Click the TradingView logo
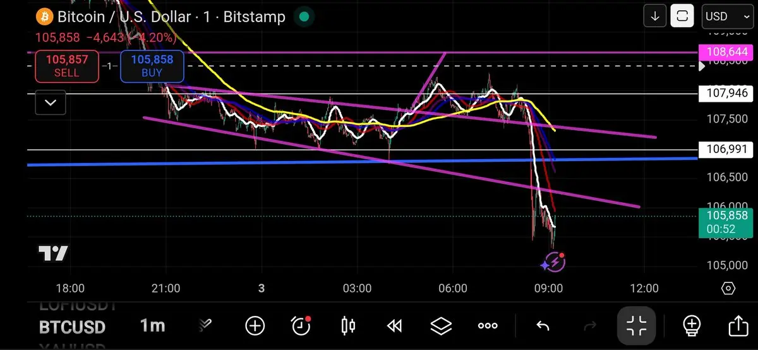Screen dimensions: 758x350 point(52,254)
